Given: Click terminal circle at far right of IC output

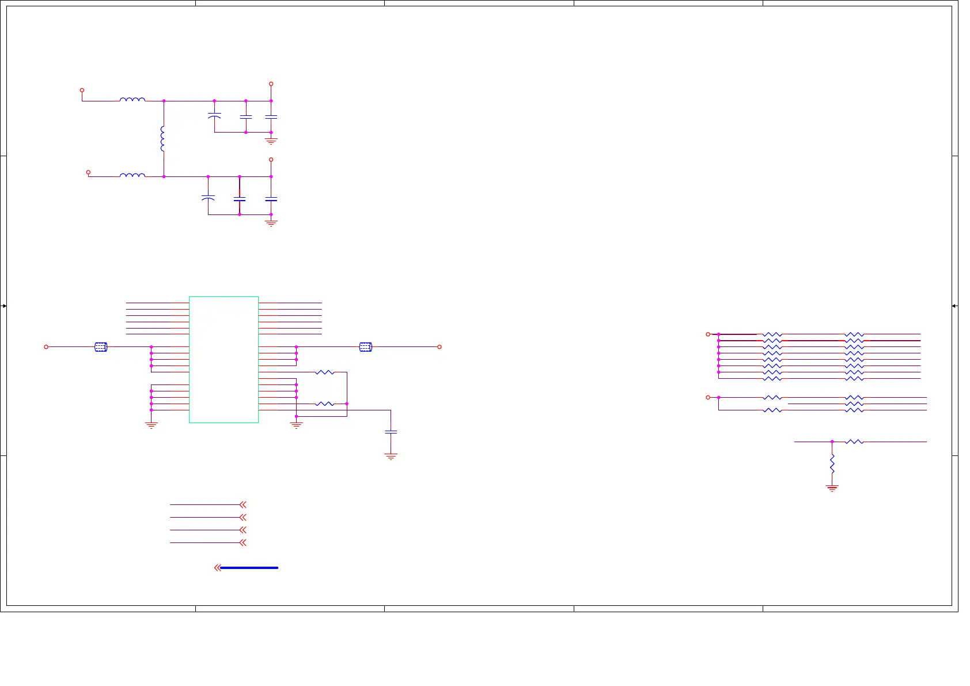Looking at the screenshot, I should [439, 347].
